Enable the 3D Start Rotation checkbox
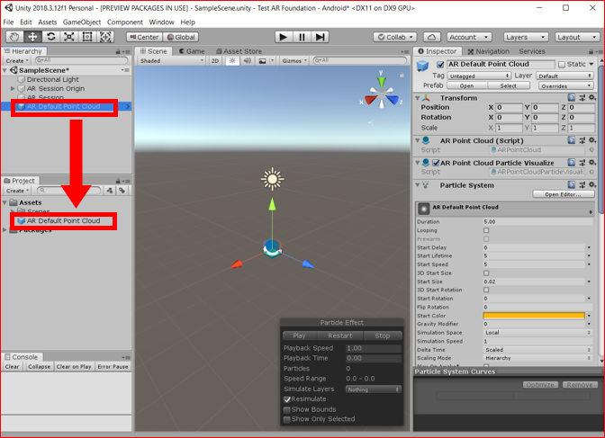Image resolution: width=605 pixels, height=438 pixels. (x=486, y=290)
